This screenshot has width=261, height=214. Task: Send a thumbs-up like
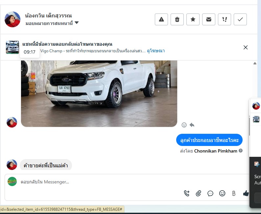(246, 193)
